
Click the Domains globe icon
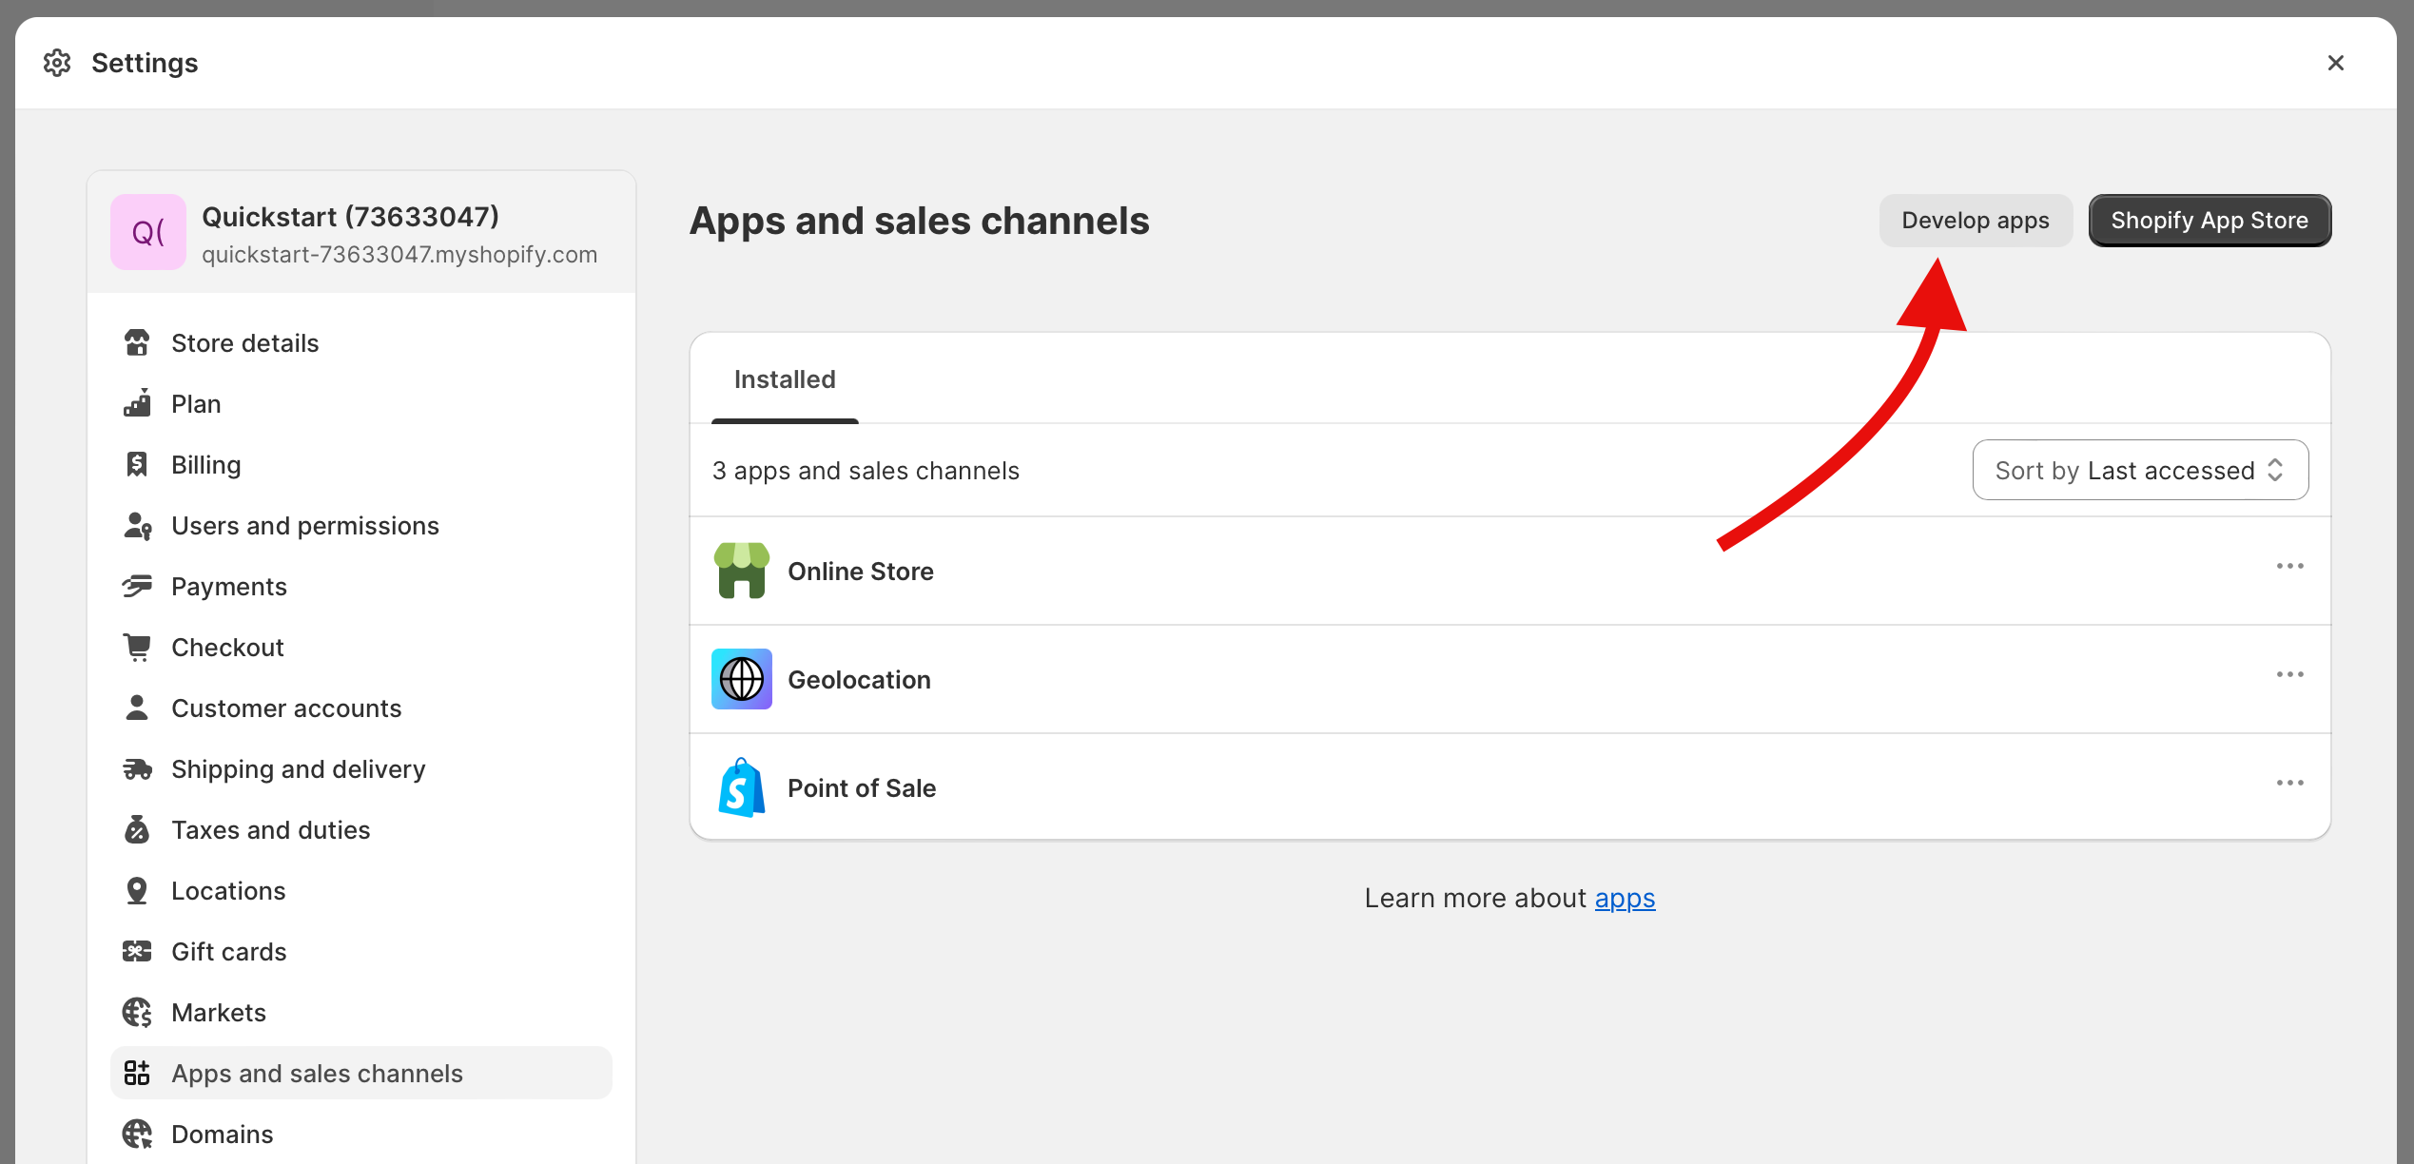[x=137, y=1135]
